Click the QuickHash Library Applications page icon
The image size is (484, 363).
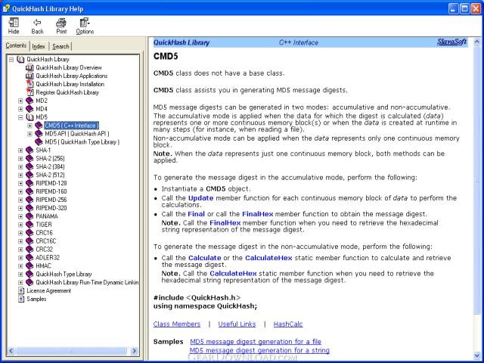tap(29, 76)
